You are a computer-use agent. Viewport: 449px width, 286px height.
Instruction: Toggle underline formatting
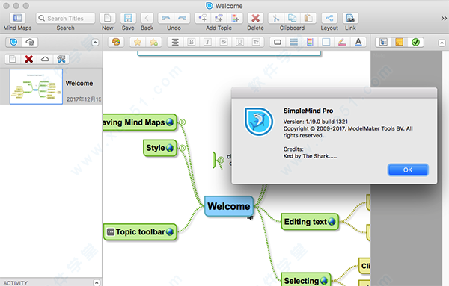click(x=239, y=43)
